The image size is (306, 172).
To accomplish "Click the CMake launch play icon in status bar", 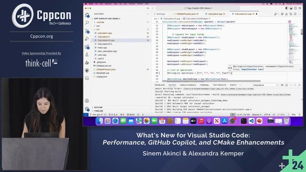I will pyautogui.click(x=143, y=115).
